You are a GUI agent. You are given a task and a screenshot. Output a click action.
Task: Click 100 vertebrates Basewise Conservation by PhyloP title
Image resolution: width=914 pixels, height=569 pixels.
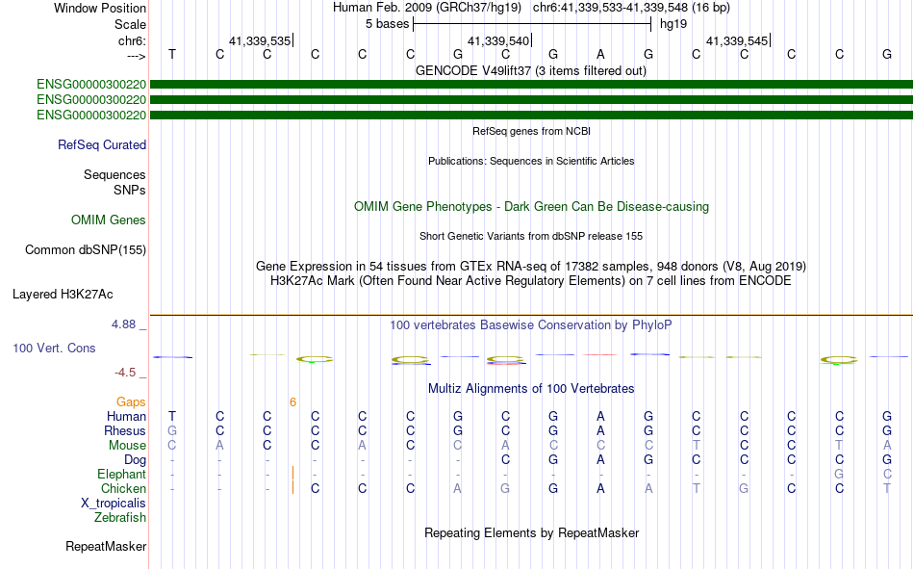531,325
